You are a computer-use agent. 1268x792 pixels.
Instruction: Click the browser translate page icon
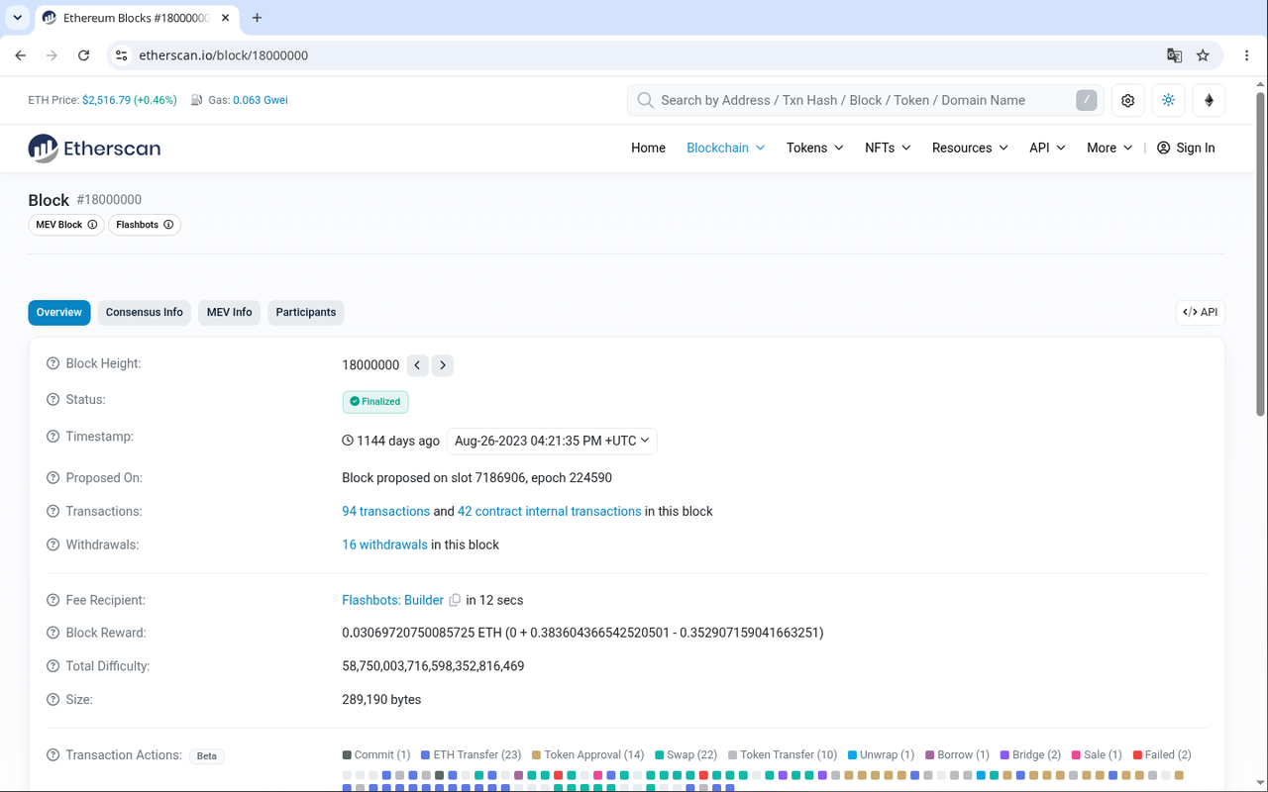1174,55
